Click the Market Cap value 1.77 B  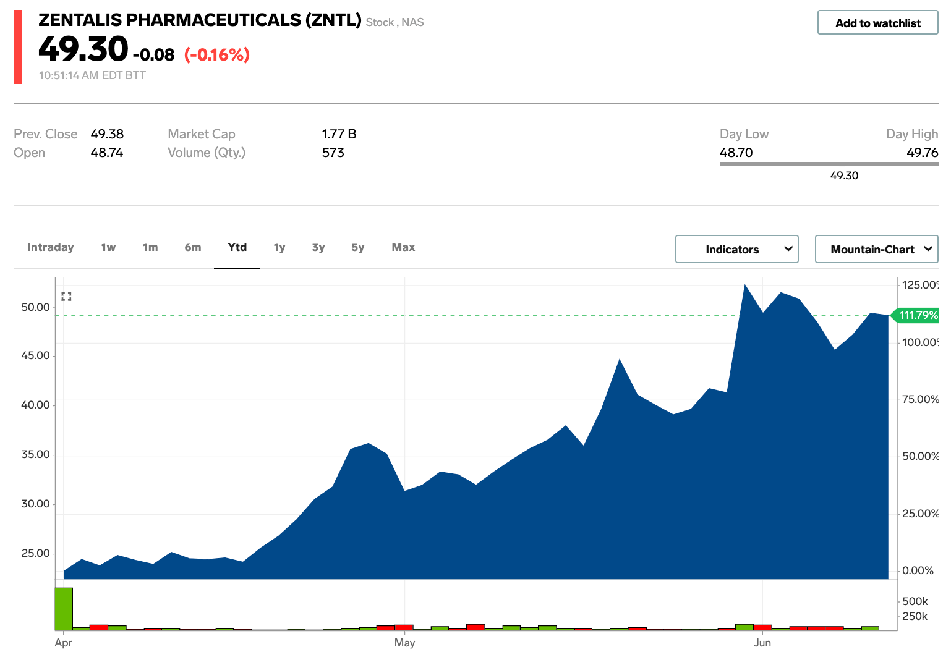click(x=339, y=134)
